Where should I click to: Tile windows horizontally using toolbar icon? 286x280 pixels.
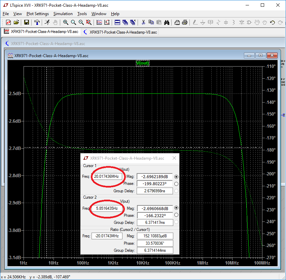[x=117, y=23]
